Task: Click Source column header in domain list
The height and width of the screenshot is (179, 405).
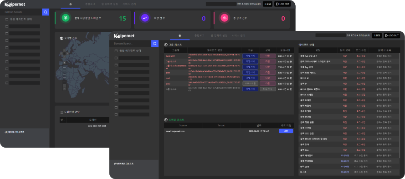Action: tap(183, 125)
